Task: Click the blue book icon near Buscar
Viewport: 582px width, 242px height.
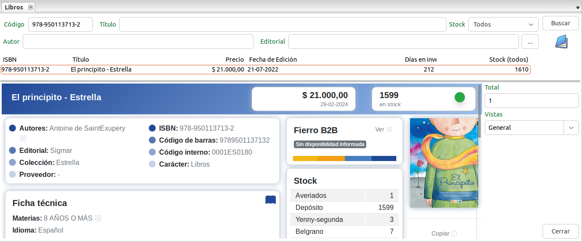Action: click(x=561, y=42)
